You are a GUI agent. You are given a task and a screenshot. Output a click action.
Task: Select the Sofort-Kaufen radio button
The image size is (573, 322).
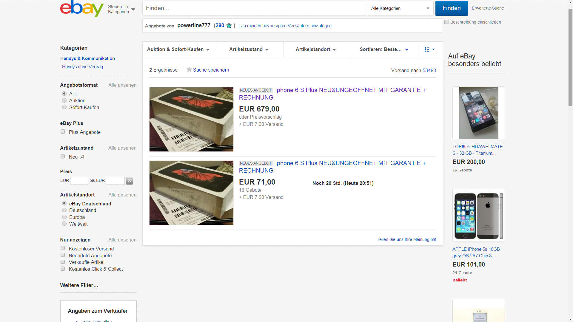coord(64,107)
